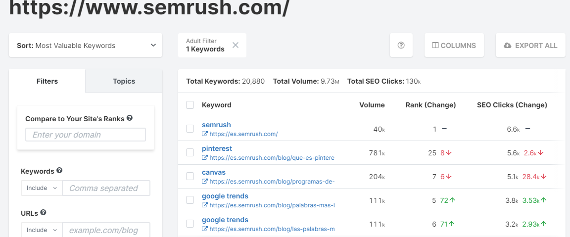Click the URLs example.com/blog input field
Viewport: 570px width, 237px height.
coord(106,230)
